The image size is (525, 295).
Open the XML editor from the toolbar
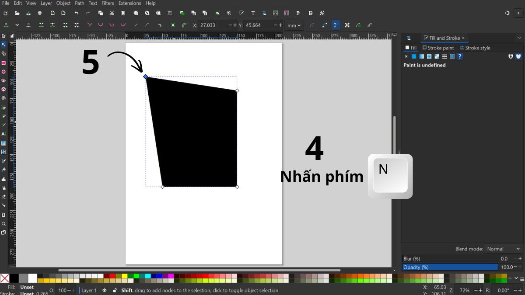pos(275,13)
